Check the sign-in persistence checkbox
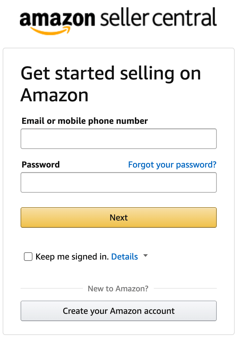This screenshot has width=238, height=339. click(x=28, y=257)
